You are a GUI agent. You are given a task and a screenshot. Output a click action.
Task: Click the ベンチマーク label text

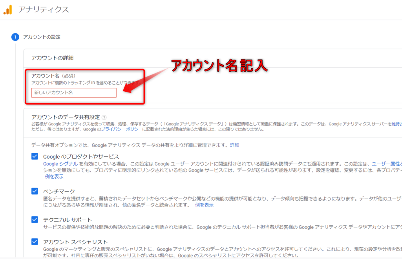[59, 192]
